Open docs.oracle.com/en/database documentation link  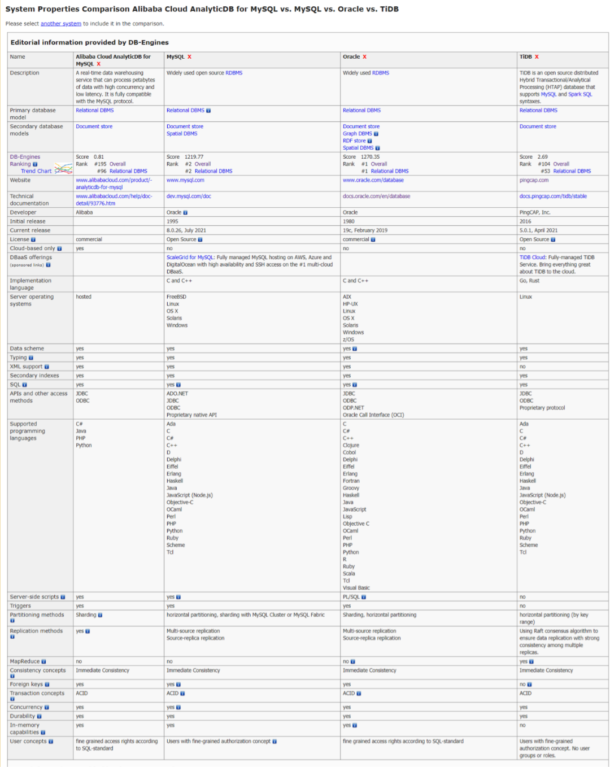[x=377, y=197]
